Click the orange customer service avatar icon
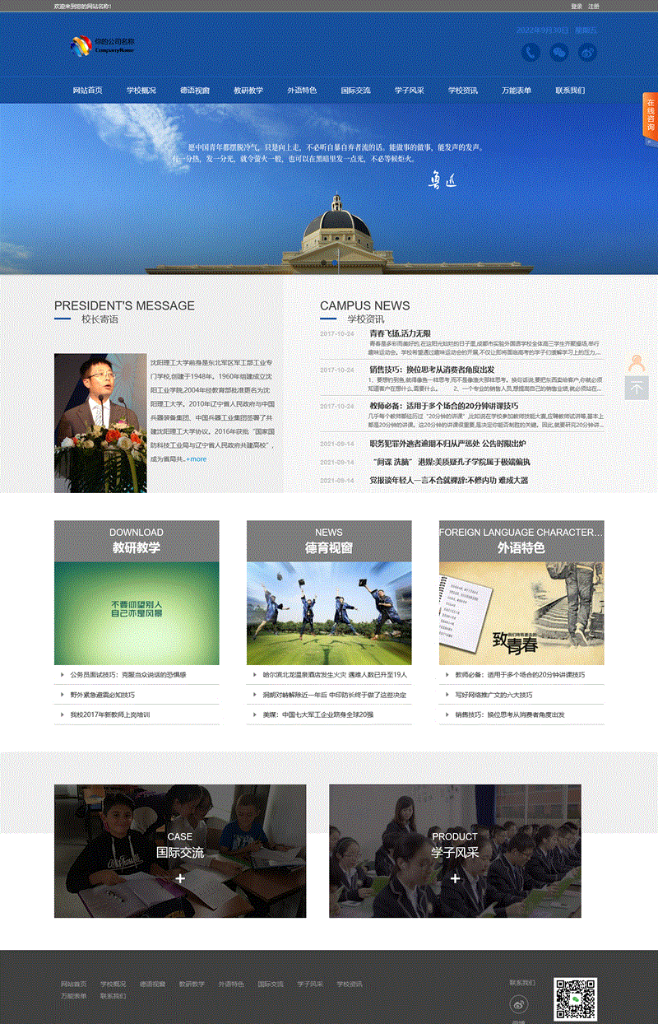This screenshot has width=658, height=1024. pyautogui.click(x=637, y=363)
